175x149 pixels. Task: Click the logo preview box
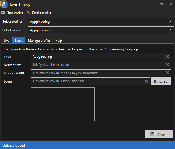[63, 104]
